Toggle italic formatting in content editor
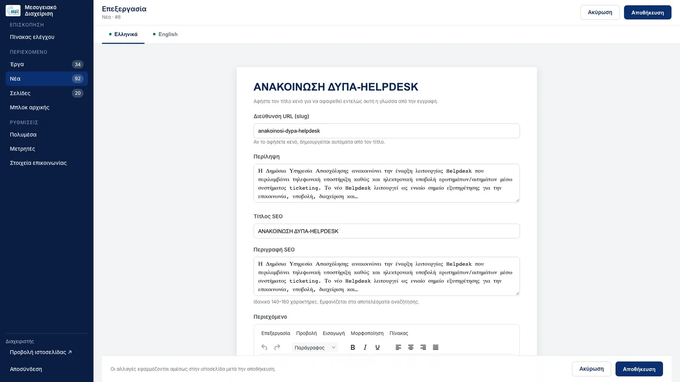The width and height of the screenshot is (680, 382). [x=365, y=347]
